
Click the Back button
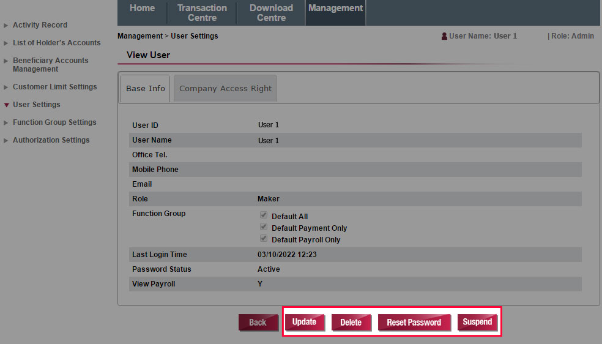(258, 323)
